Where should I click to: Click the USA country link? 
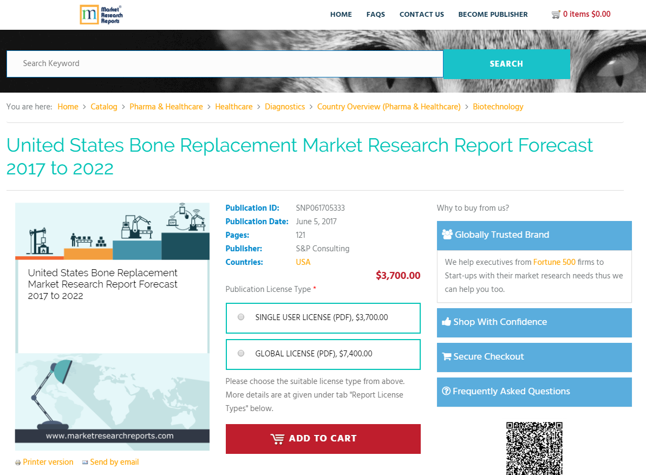pos(303,262)
